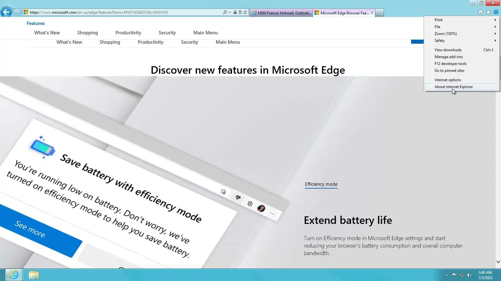
Task: Expand the File submenu
Action: tap(462, 27)
